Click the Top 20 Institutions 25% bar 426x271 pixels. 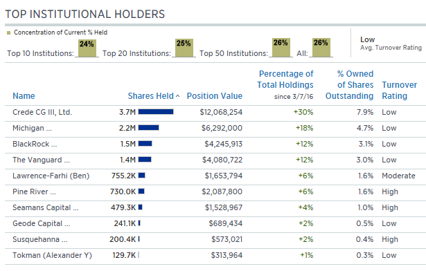coord(184,48)
